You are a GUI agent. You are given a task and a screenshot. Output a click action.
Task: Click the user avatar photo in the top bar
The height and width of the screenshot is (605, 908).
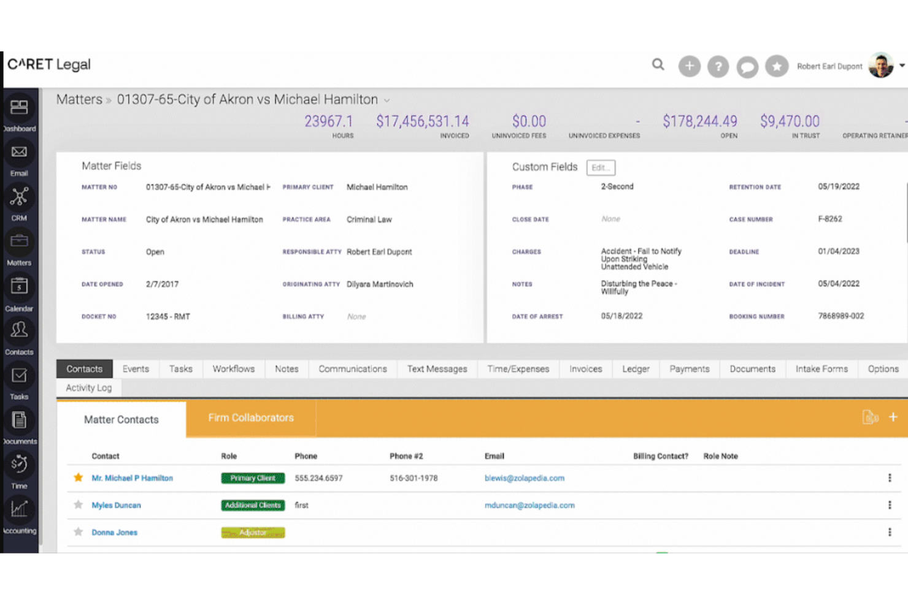coord(881,65)
